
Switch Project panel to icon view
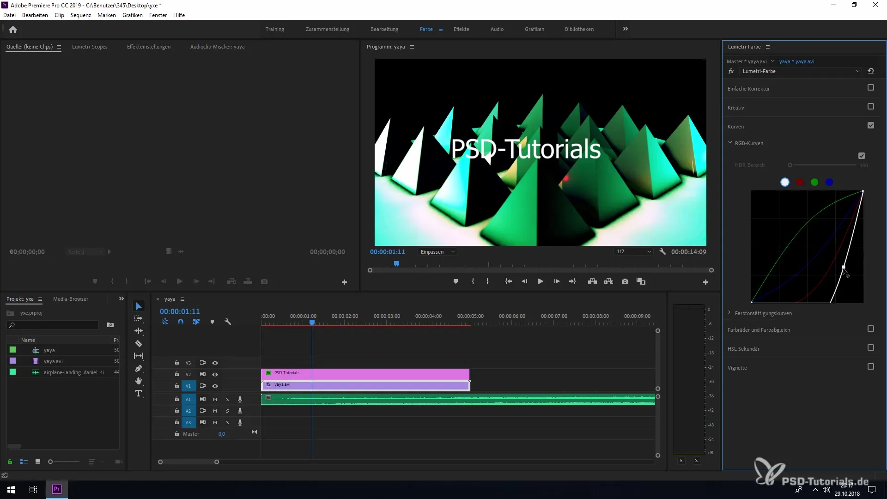[x=38, y=462]
